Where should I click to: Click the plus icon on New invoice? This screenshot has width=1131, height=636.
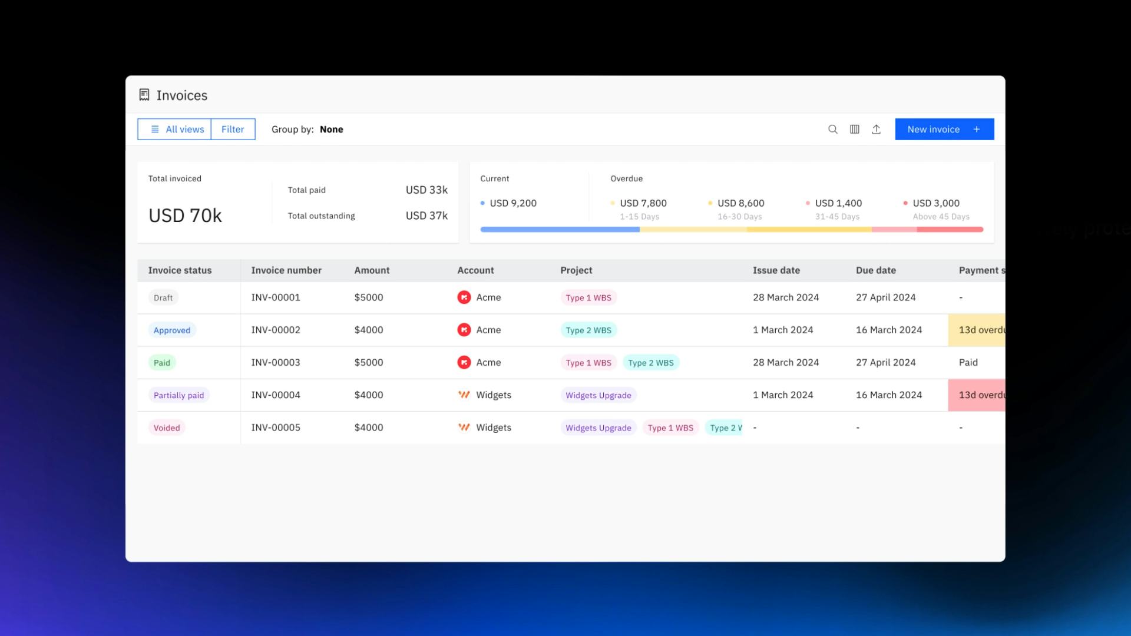[977, 130]
